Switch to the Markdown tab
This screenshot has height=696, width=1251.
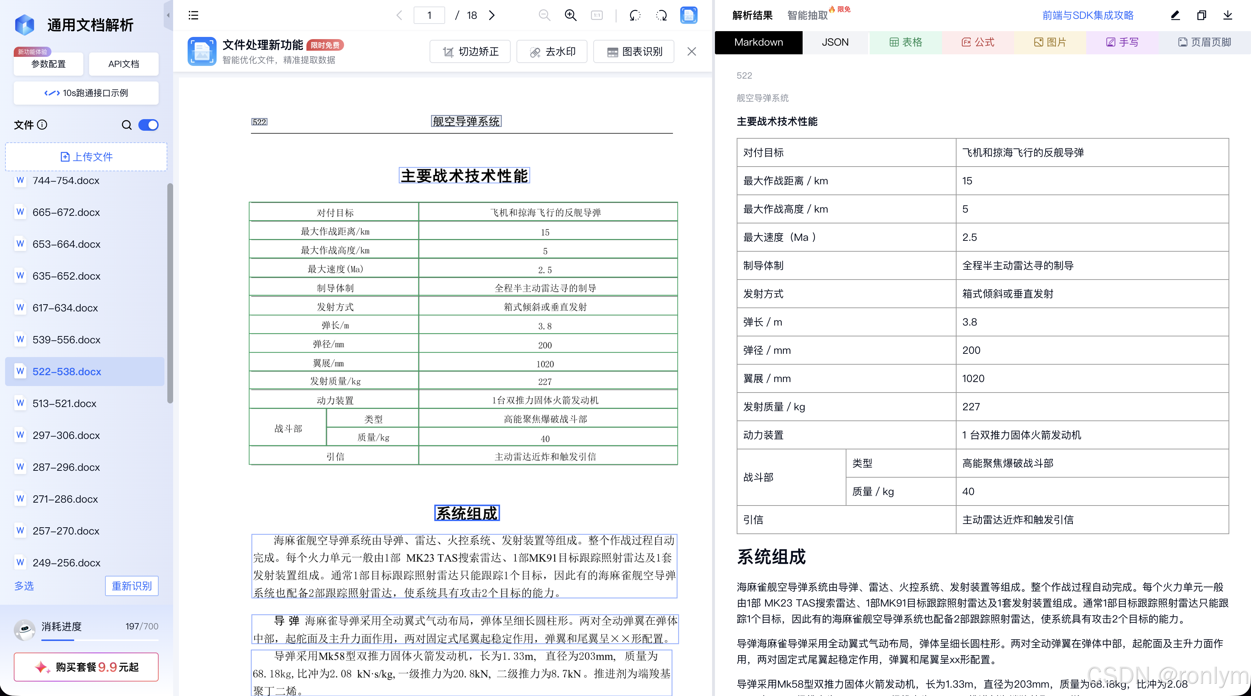pos(758,42)
